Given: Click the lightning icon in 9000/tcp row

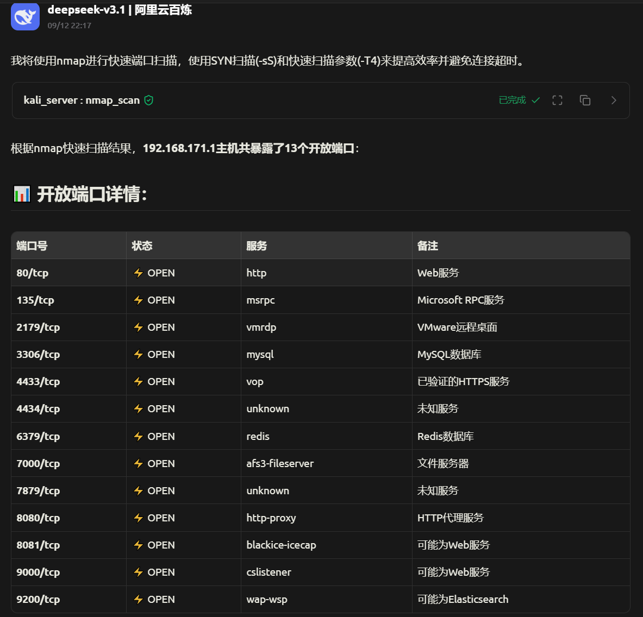Looking at the screenshot, I should (138, 572).
